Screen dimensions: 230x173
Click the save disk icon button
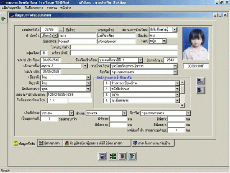(x=102, y=156)
